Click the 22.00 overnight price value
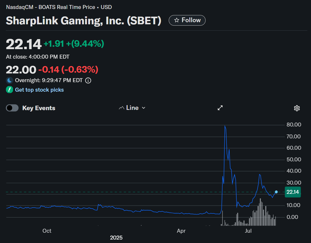Viewport: 311px width, 243px height. click(21, 70)
